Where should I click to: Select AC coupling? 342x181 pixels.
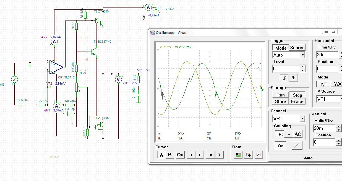(x=298, y=134)
